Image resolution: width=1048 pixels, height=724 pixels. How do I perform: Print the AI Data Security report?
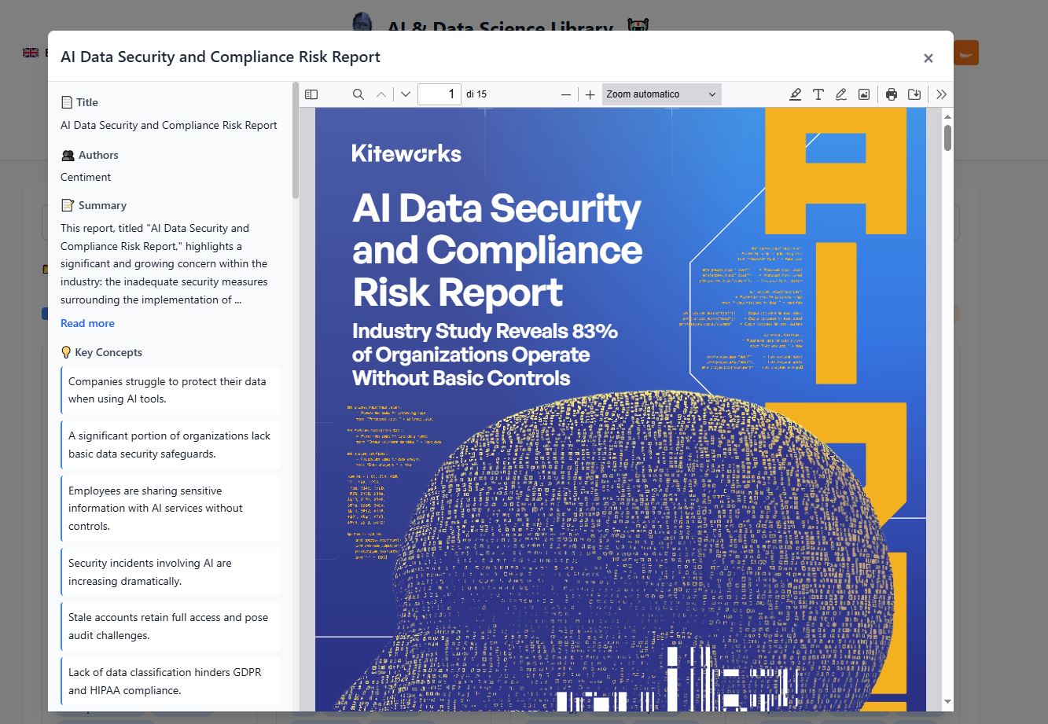tap(891, 94)
